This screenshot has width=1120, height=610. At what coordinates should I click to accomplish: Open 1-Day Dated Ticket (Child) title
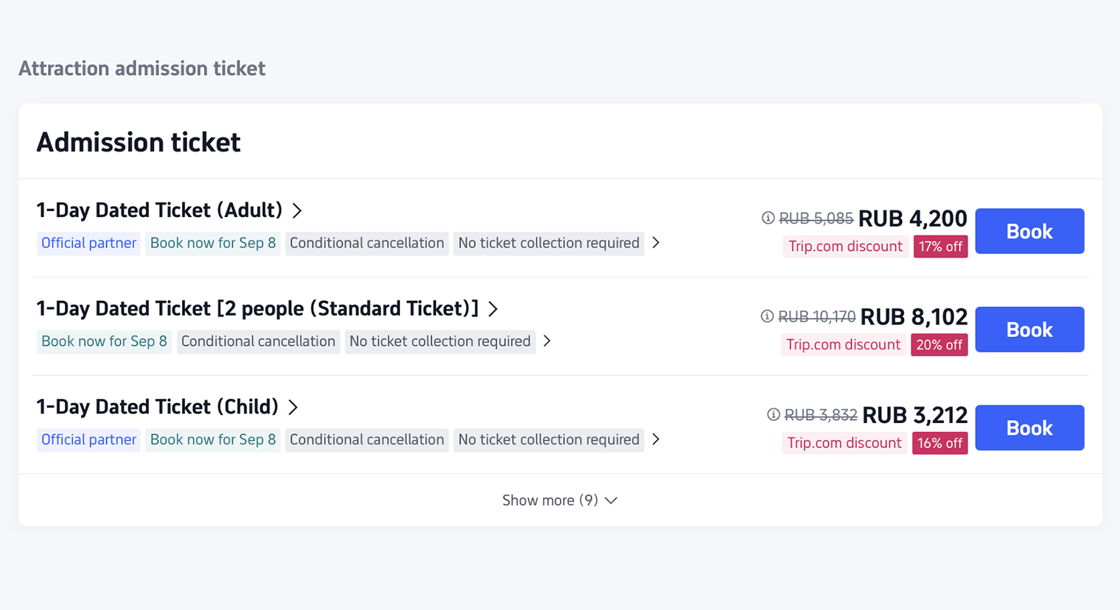158,407
